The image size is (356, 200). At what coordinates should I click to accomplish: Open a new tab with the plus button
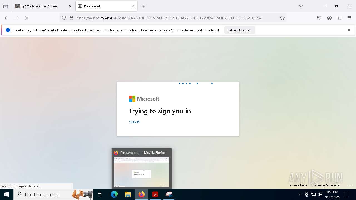point(143,6)
